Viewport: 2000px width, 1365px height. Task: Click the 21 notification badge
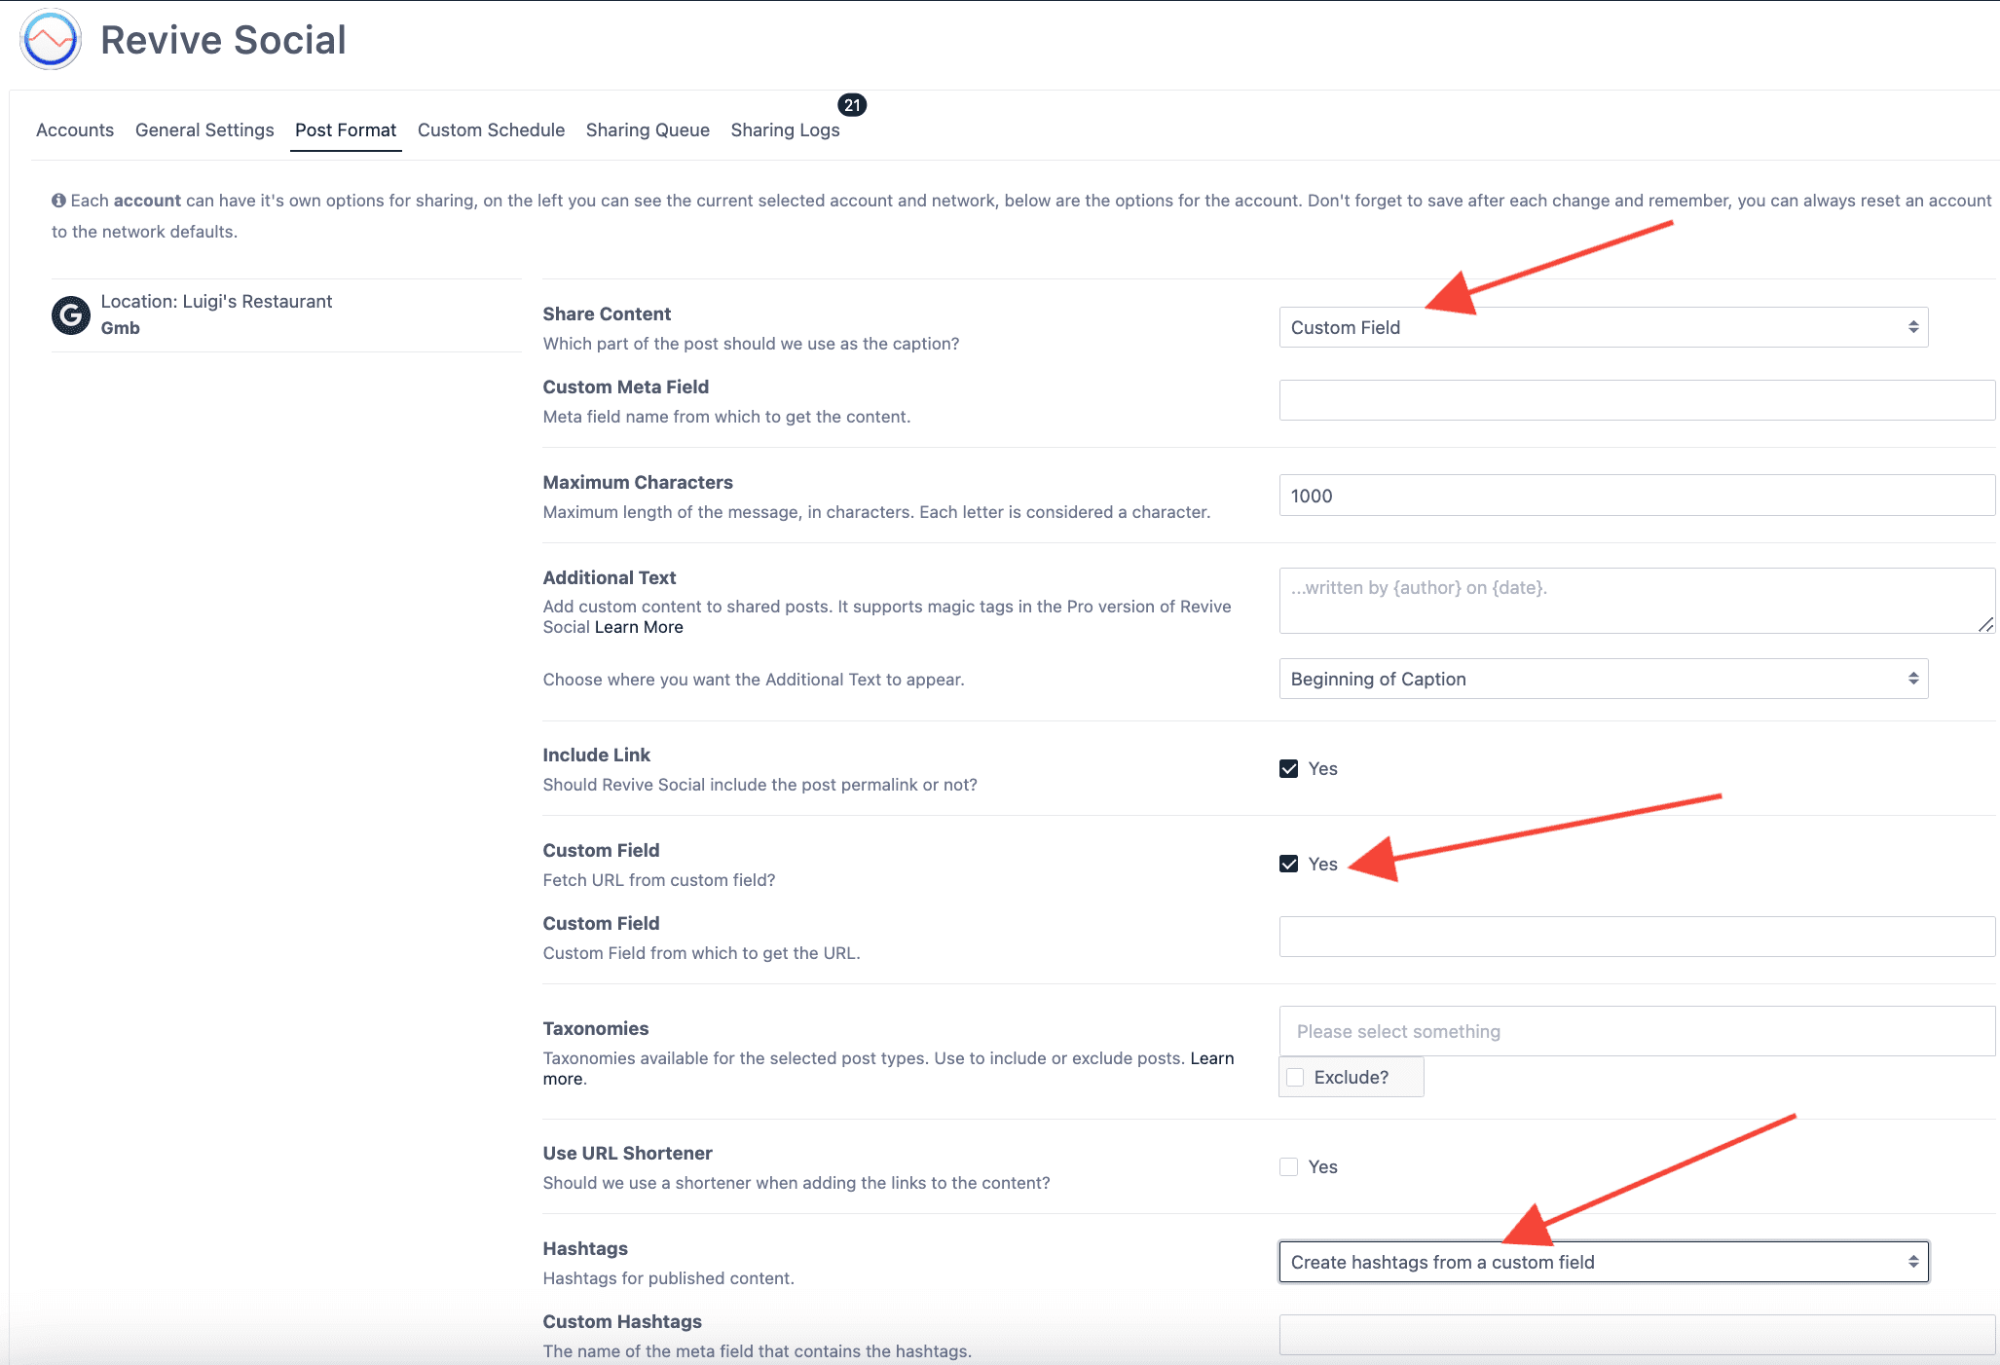pos(852,105)
